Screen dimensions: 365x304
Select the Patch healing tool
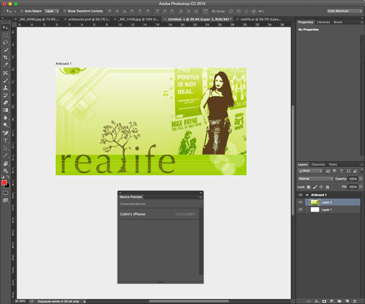tap(5, 73)
